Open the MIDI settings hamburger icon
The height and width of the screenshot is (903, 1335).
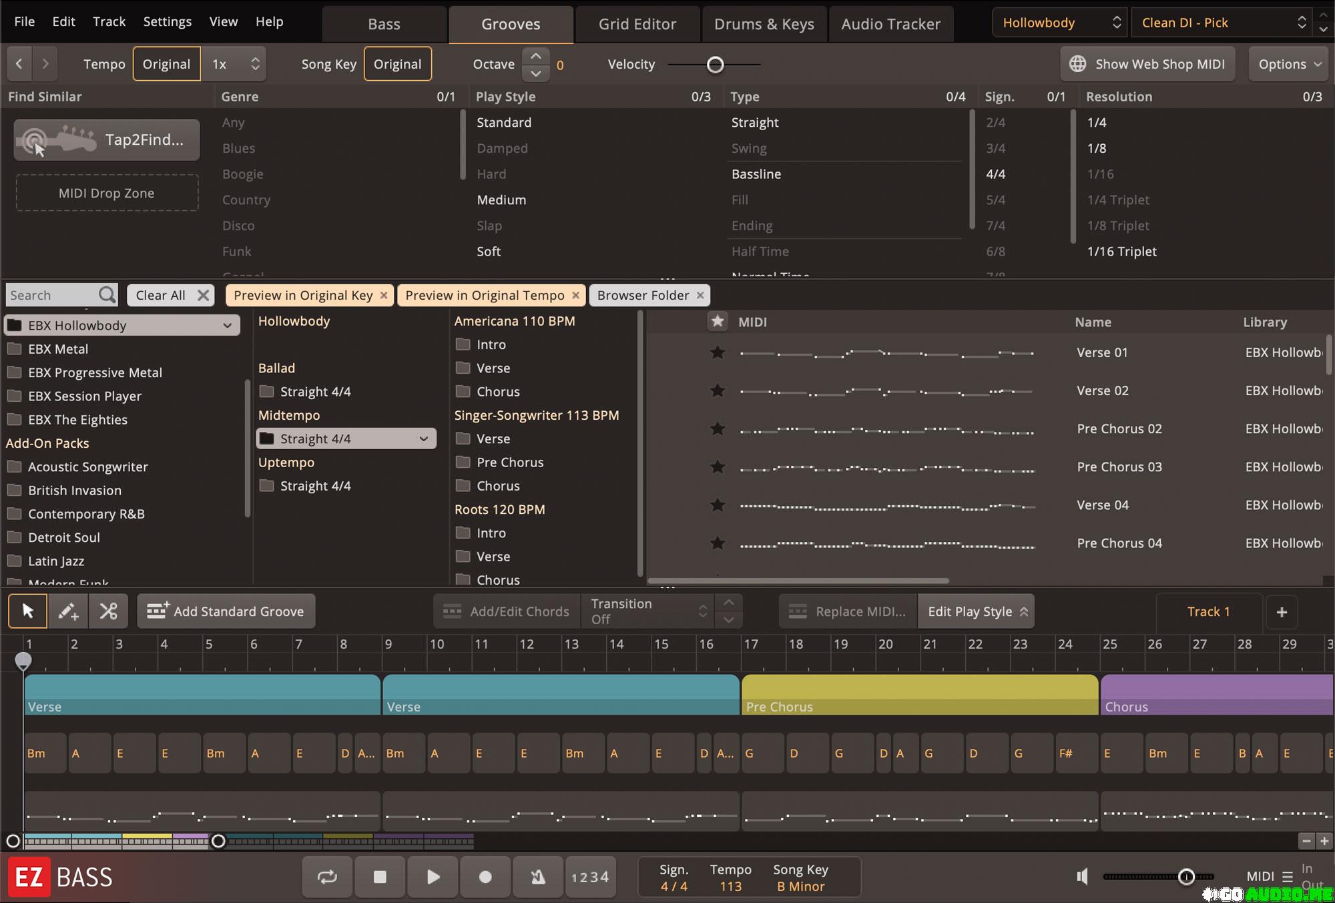pyautogui.click(x=1288, y=877)
